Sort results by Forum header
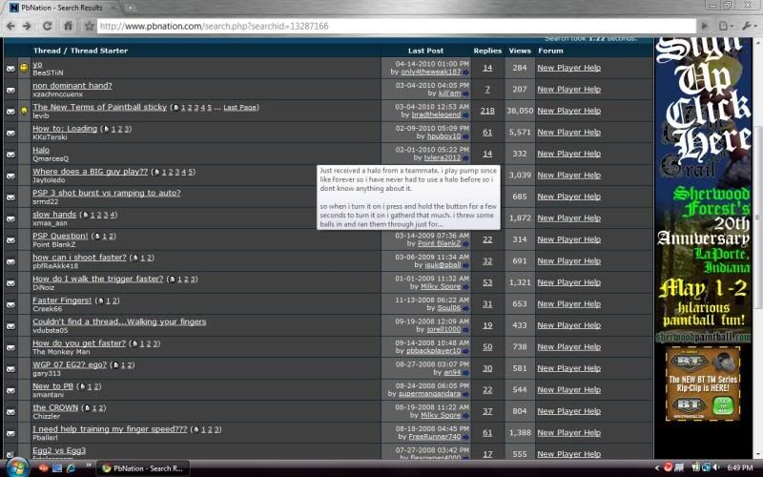Viewport: 763px width, 477px height. (550, 51)
